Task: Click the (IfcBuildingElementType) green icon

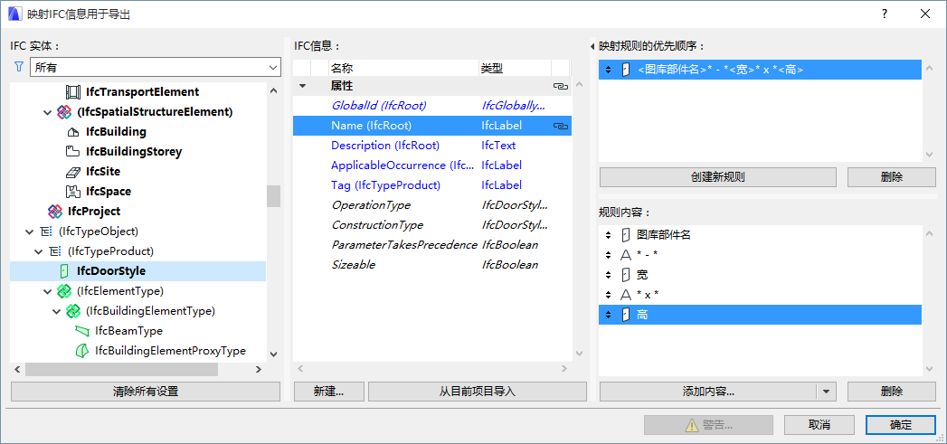Action: point(72,311)
